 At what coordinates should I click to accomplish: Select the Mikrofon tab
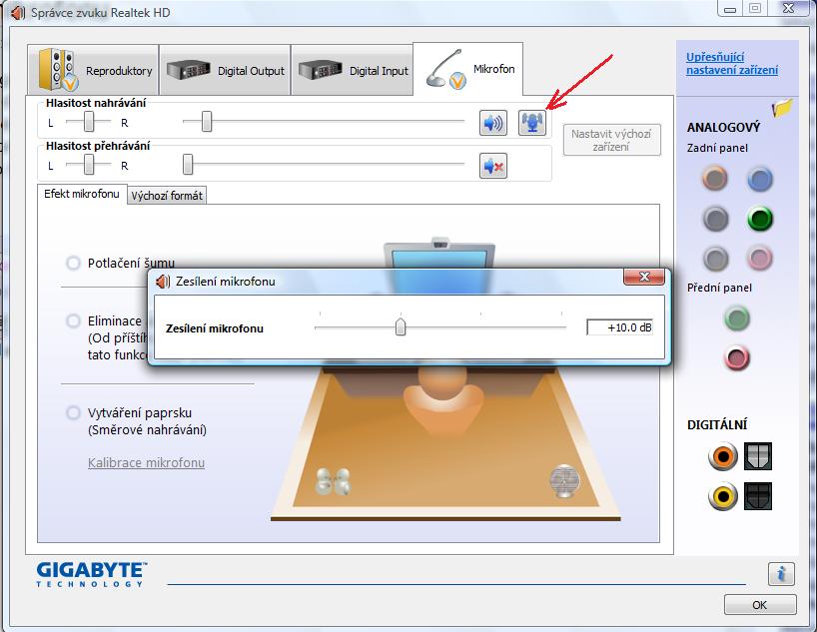point(467,69)
